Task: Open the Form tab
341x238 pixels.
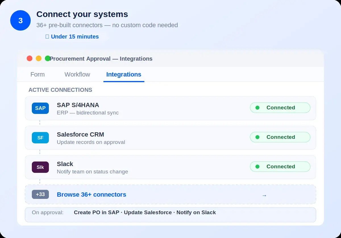Action: coord(37,74)
